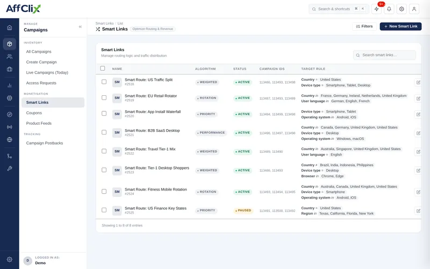Screen dimensions: 430x269
Task: Check the US Traffic Split row checkbox
Action: click(104, 82)
